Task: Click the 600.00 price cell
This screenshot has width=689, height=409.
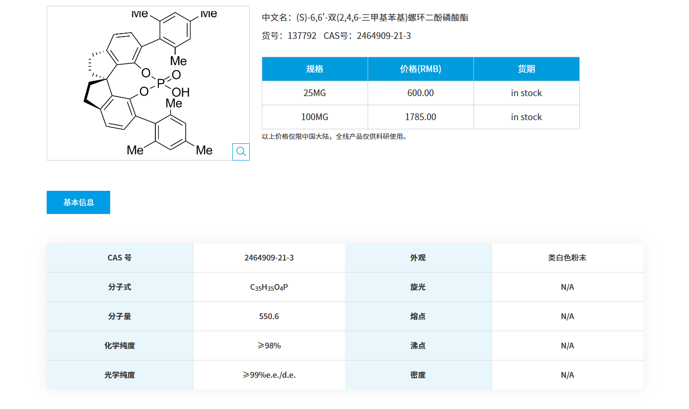Action: (x=420, y=93)
